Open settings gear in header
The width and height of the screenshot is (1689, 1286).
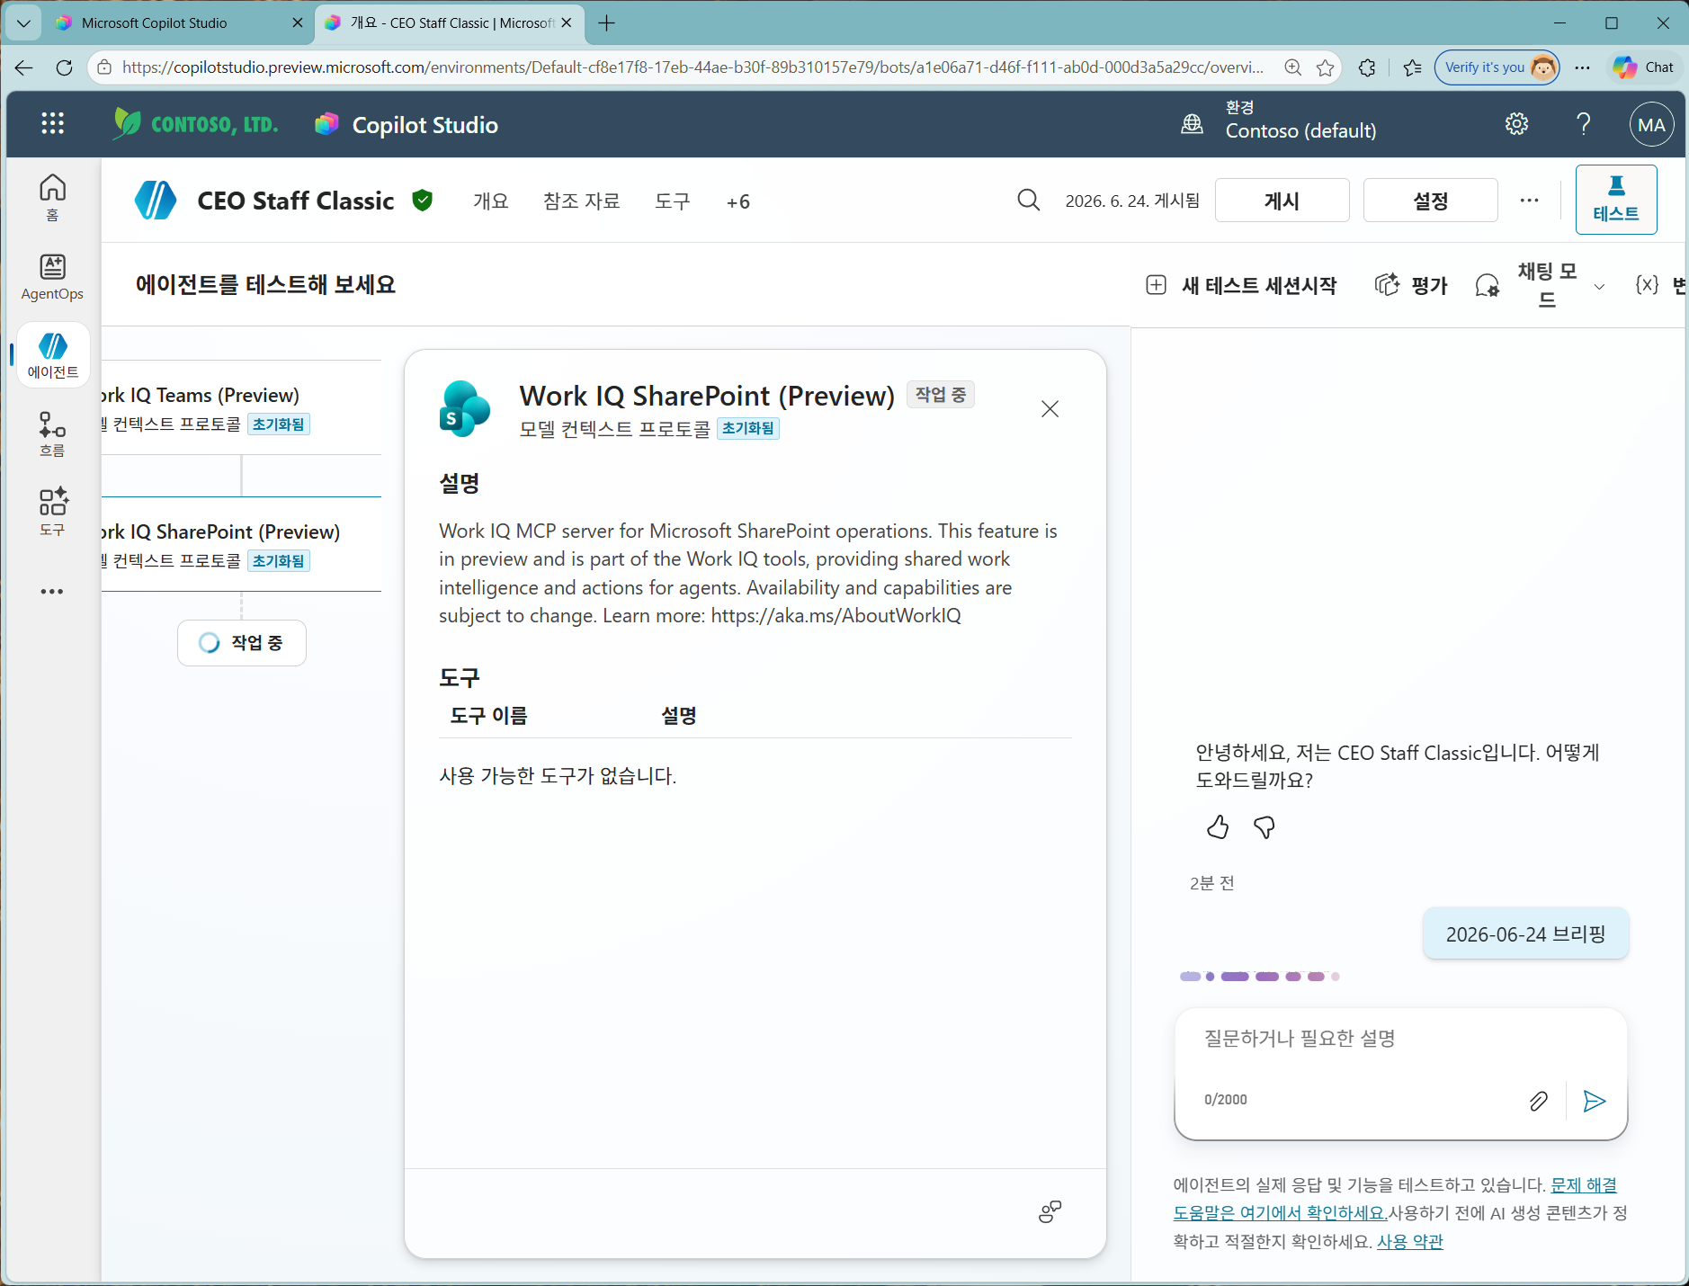click(x=1517, y=124)
